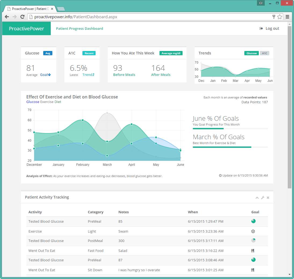Toggle Trends chart to A1C
This screenshot has width=294, height=279.
(264, 53)
